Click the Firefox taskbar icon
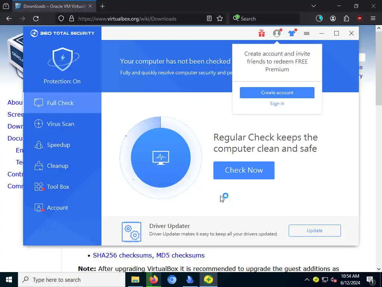 click(153, 280)
